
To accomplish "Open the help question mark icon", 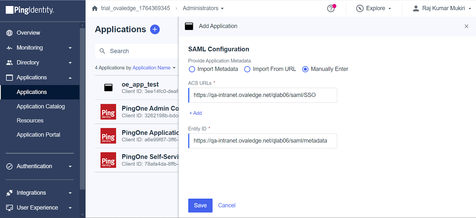I will point(331,8).
